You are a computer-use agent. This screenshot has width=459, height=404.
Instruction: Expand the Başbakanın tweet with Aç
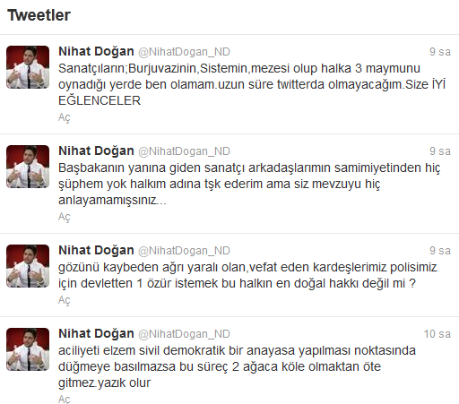[x=65, y=217]
